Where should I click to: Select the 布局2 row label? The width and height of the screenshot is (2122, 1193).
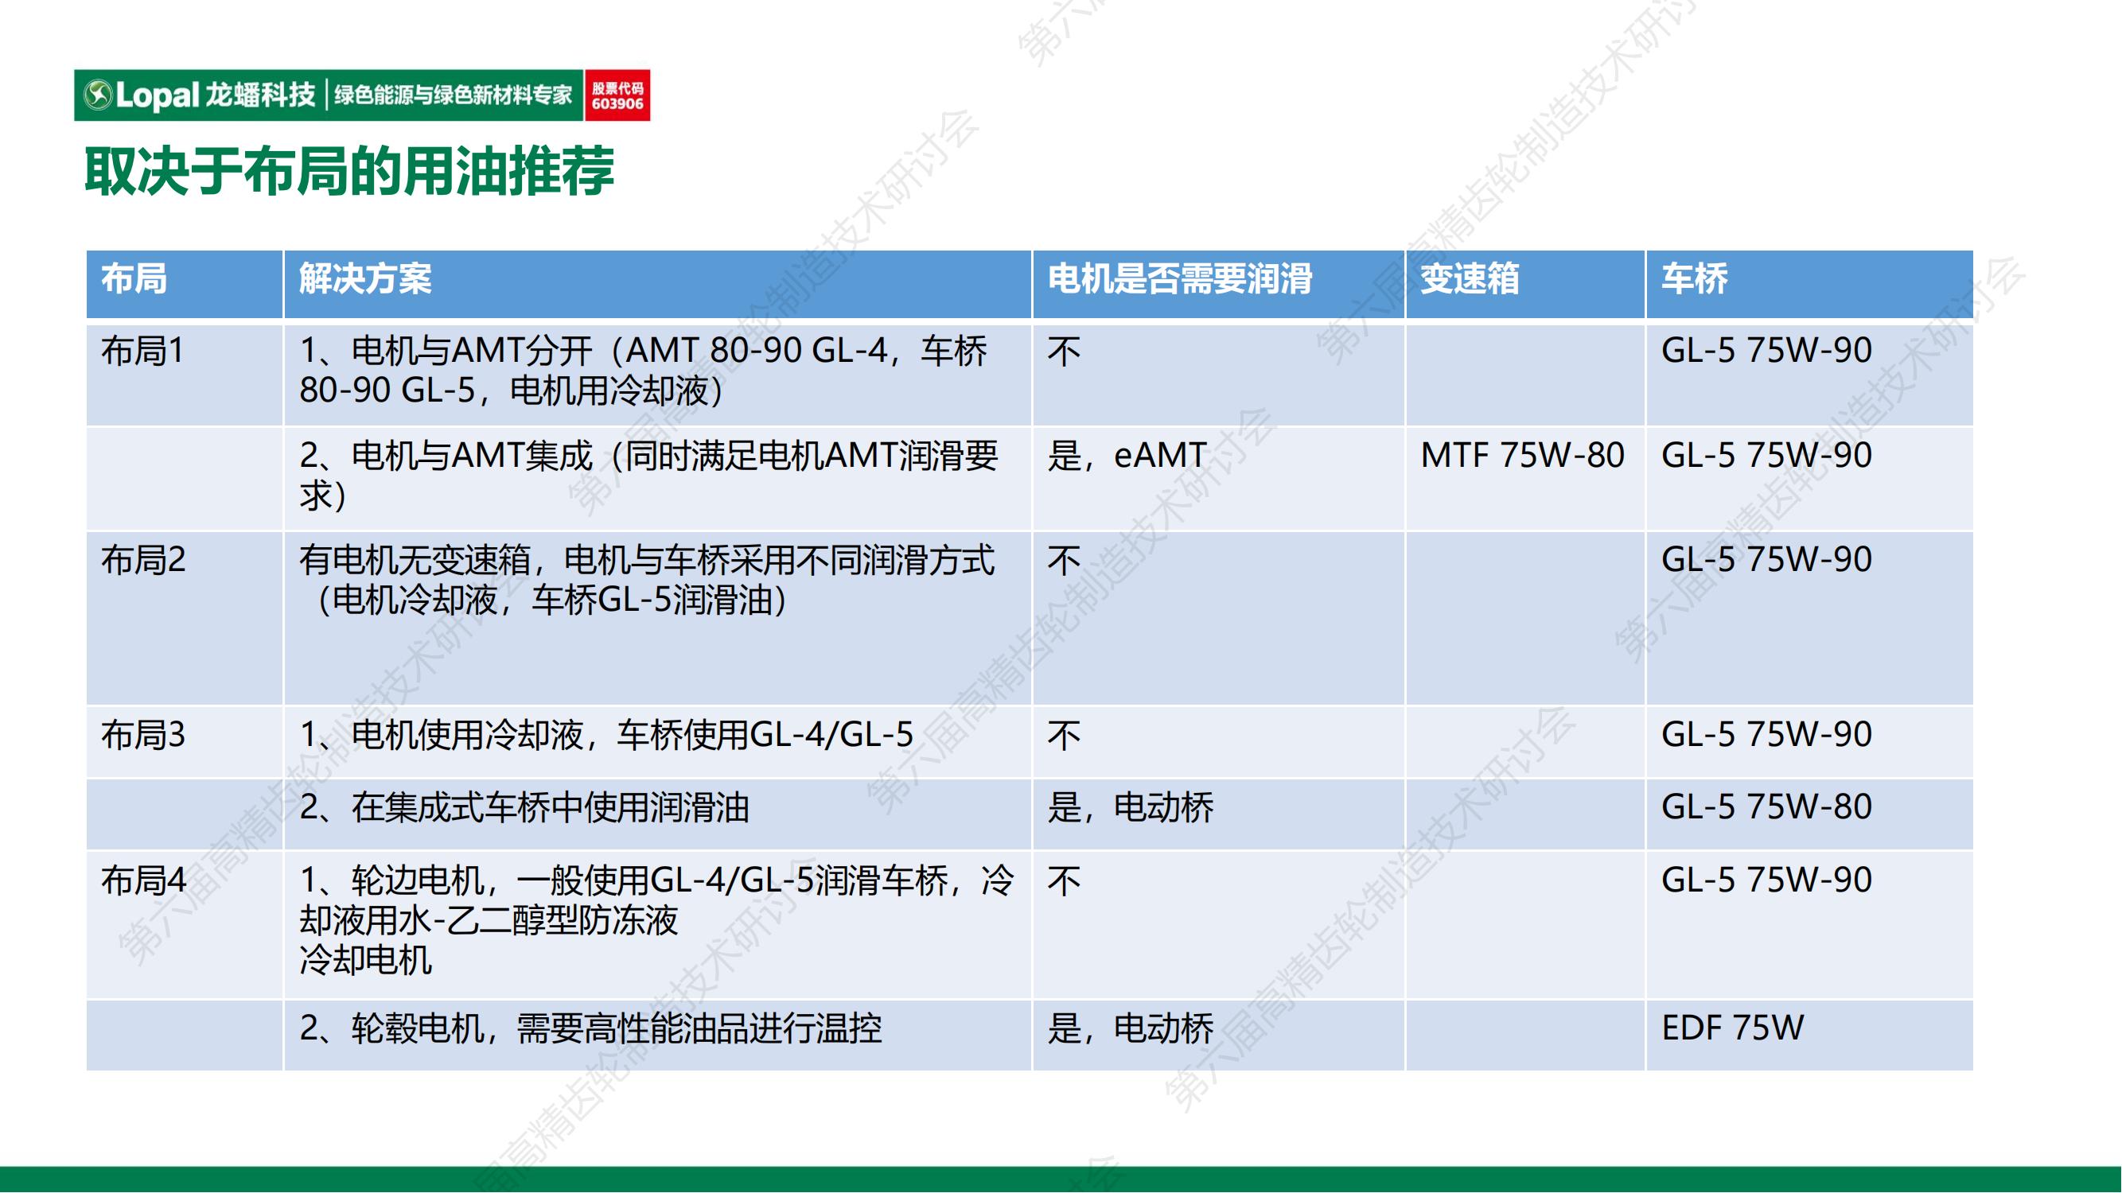point(143,561)
